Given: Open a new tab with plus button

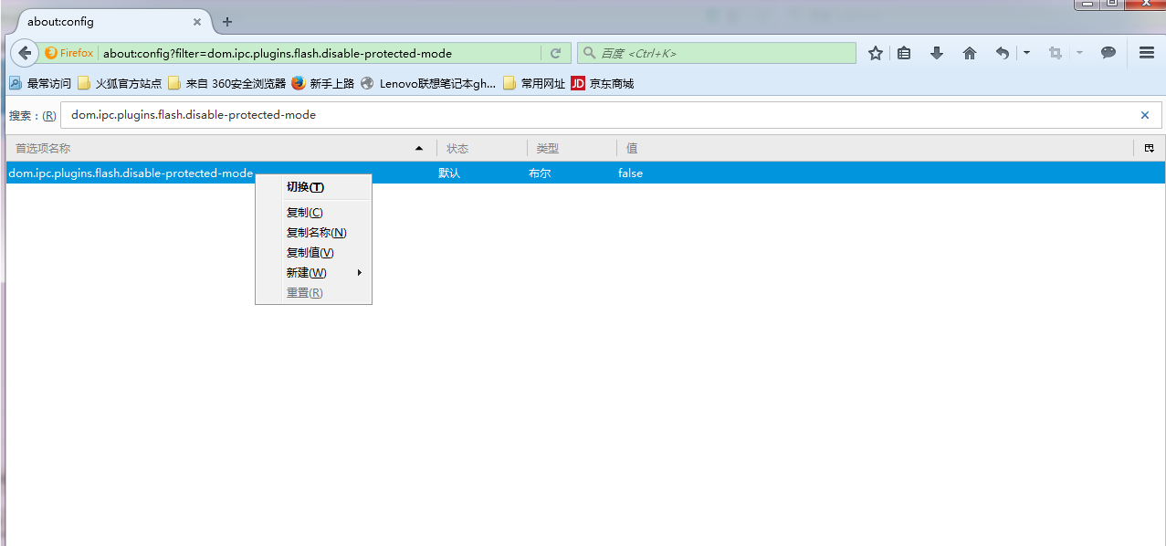Looking at the screenshot, I should pyautogui.click(x=227, y=22).
